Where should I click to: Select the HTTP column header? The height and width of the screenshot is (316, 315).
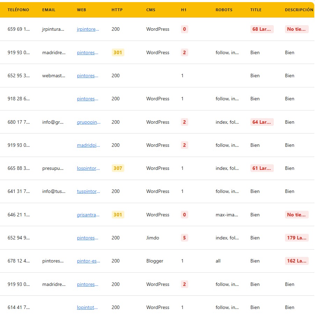coord(117,10)
